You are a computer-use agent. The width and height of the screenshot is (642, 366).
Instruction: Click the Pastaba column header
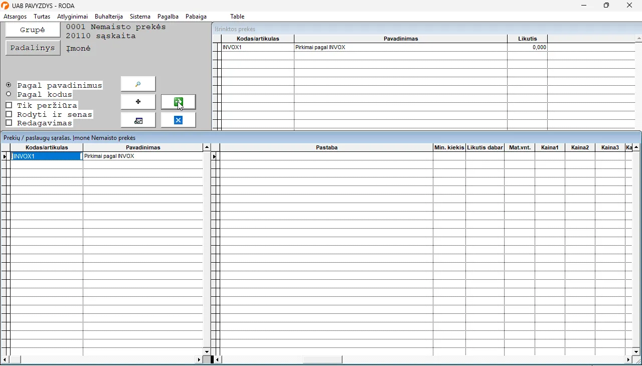point(327,147)
